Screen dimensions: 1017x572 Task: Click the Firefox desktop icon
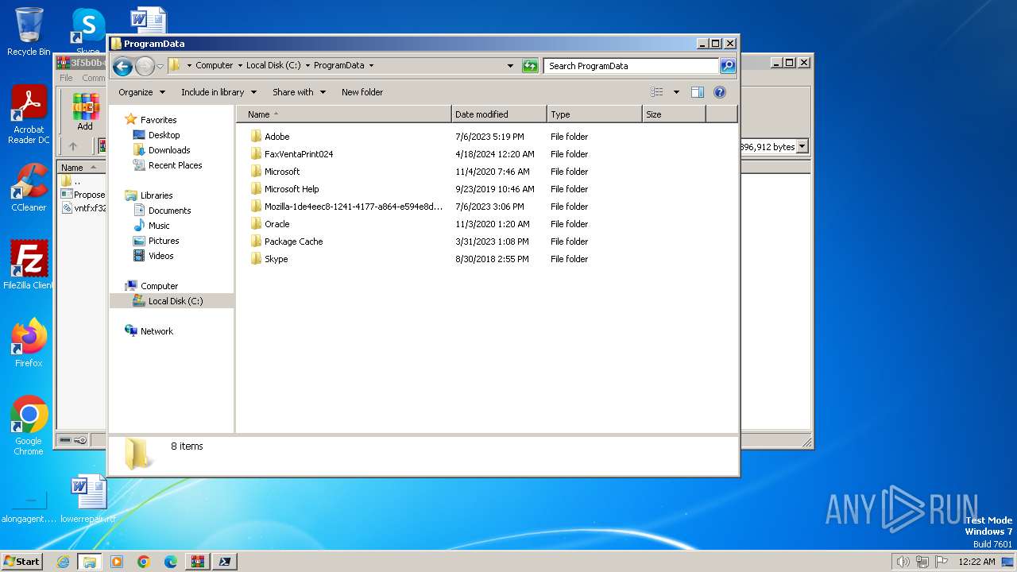point(29,343)
